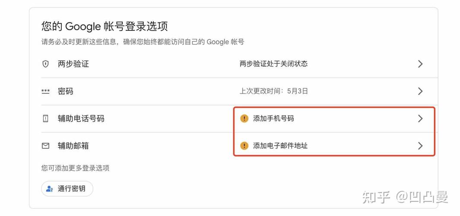Click the password asterisks icon

[x=45, y=91]
